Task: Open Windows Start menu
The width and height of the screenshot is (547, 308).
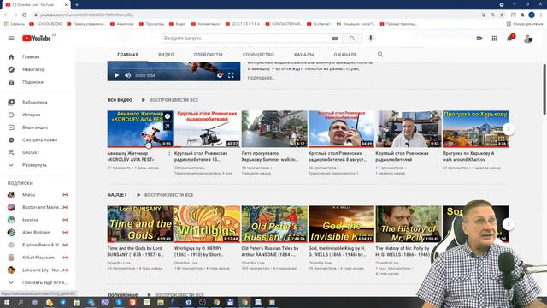Action: pyautogui.click(x=6, y=302)
